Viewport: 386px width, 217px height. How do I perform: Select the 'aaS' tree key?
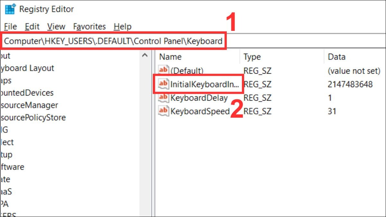pos(6,192)
